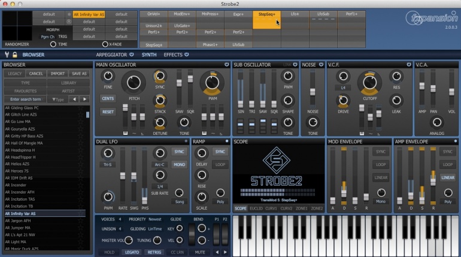Viewport: 461px width, 257px height.
Task: Open the Tri-S LFO shape selector
Action: pyautogui.click(x=108, y=165)
